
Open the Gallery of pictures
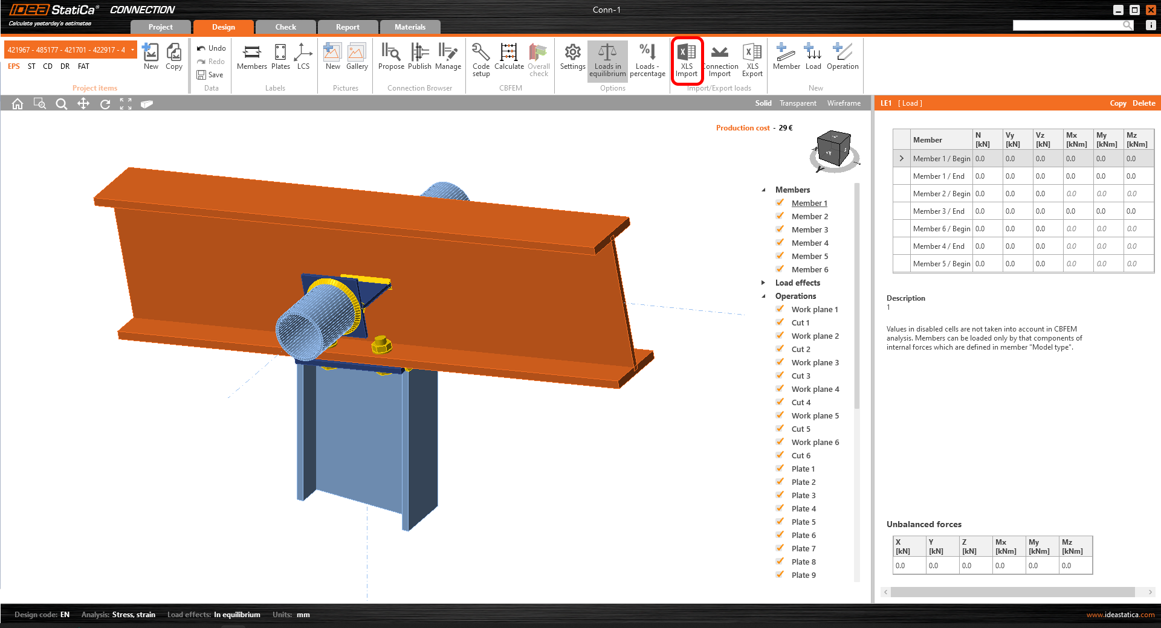[357, 59]
